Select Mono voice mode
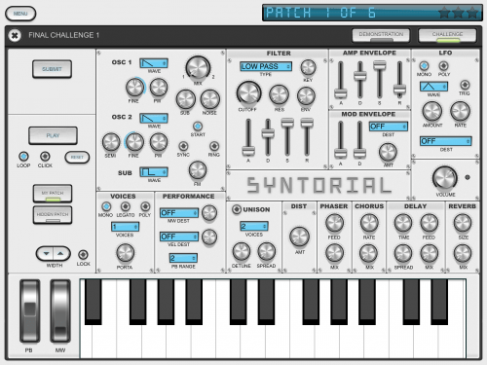 tap(106, 206)
